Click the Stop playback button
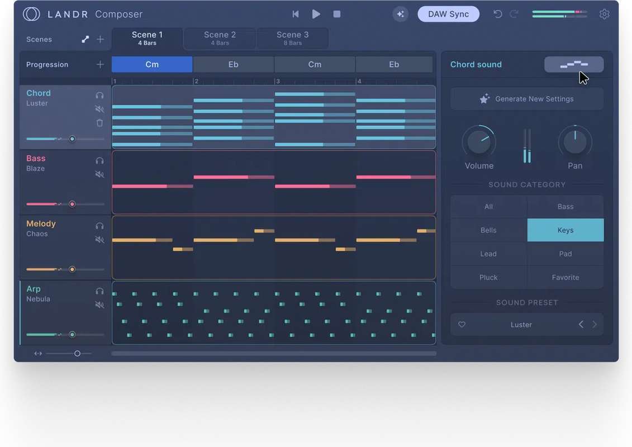Screen dimensions: 632x447 (x=337, y=14)
